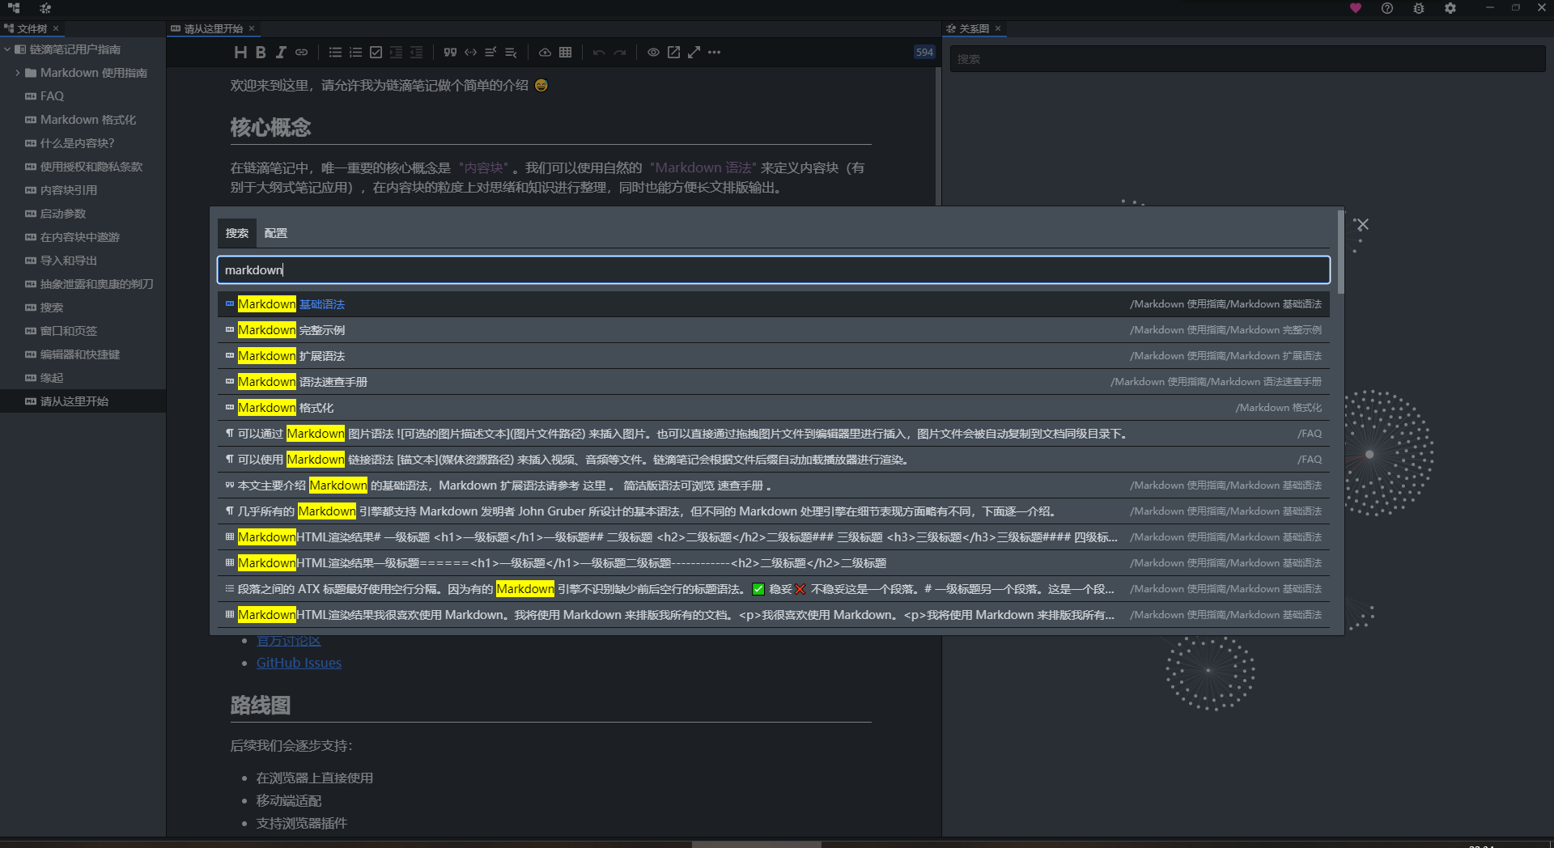1554x848 pixels.
Task: Click insert-line-after toolbar icon
Action: pos(511,53)
